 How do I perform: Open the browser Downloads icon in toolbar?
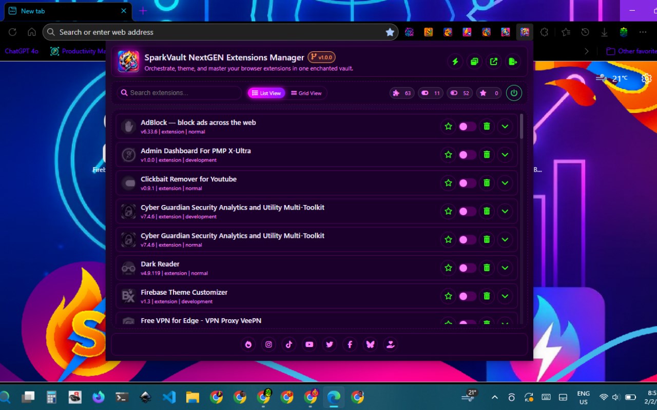pos(604,32)
